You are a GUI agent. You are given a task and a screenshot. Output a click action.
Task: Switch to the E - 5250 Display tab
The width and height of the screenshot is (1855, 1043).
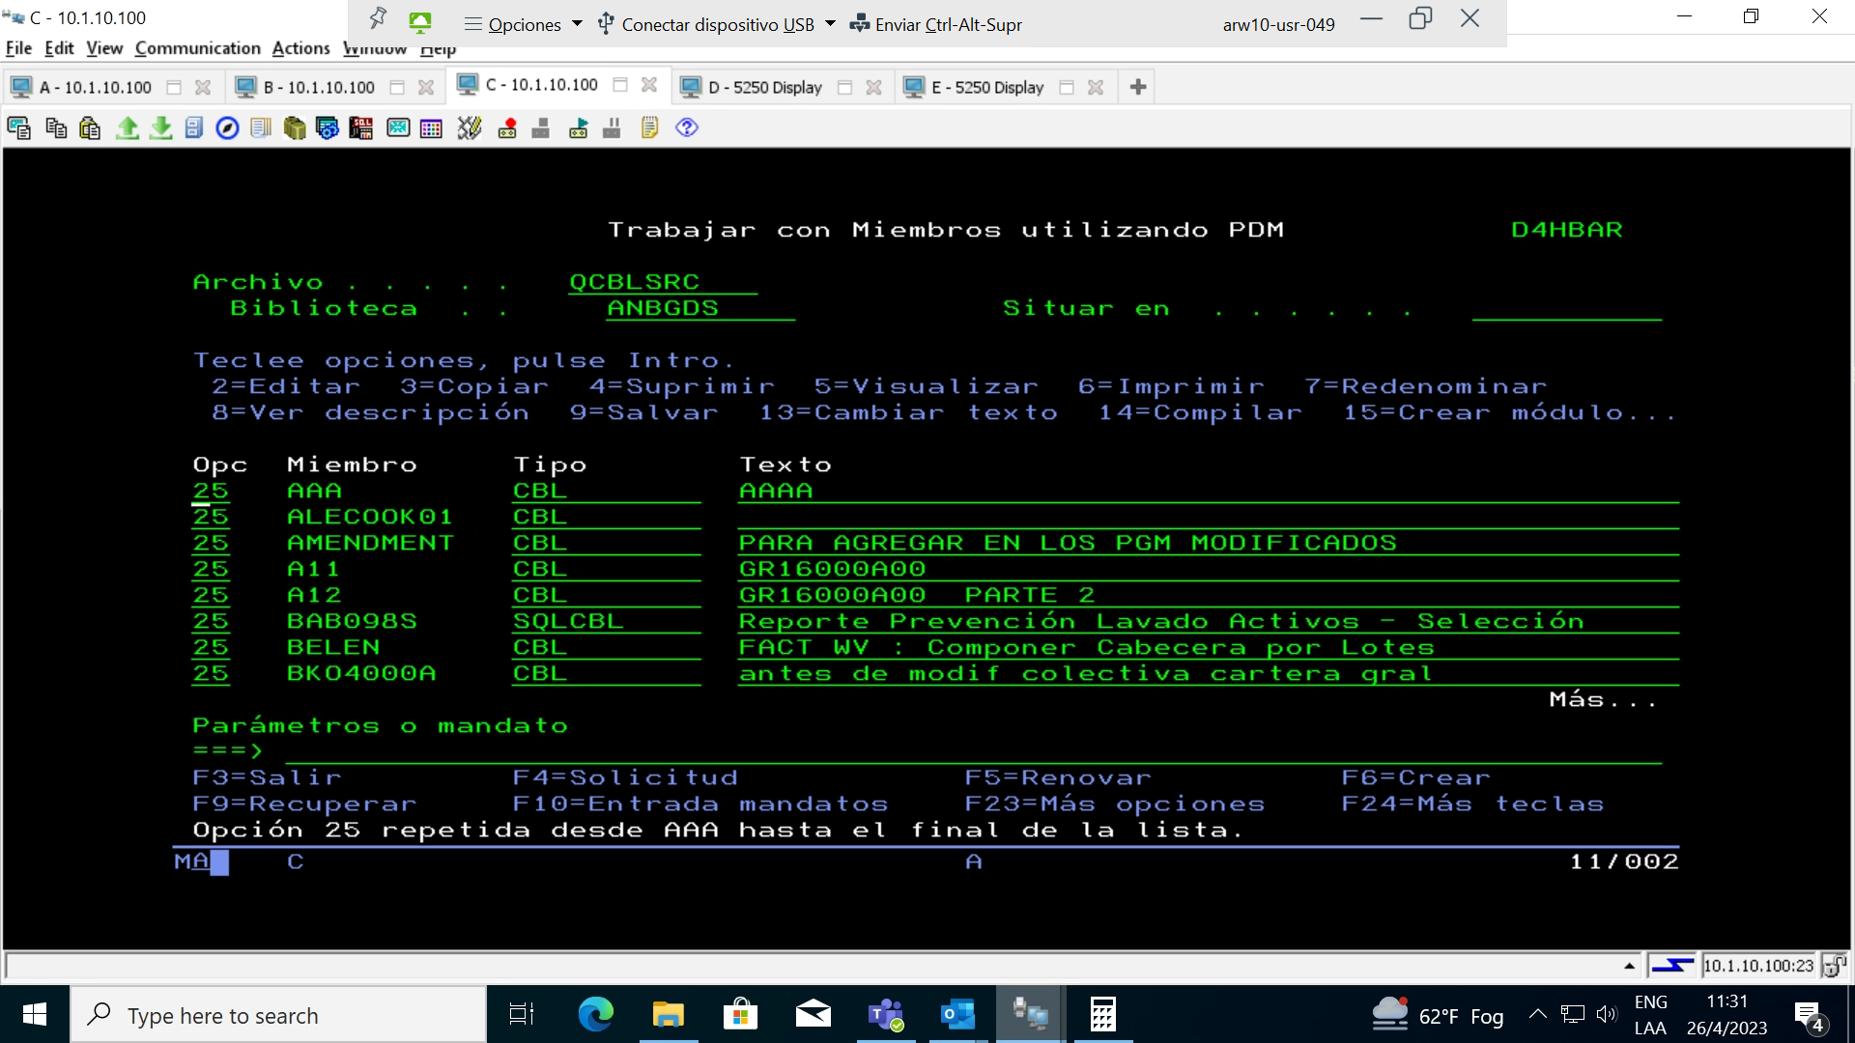986,87
